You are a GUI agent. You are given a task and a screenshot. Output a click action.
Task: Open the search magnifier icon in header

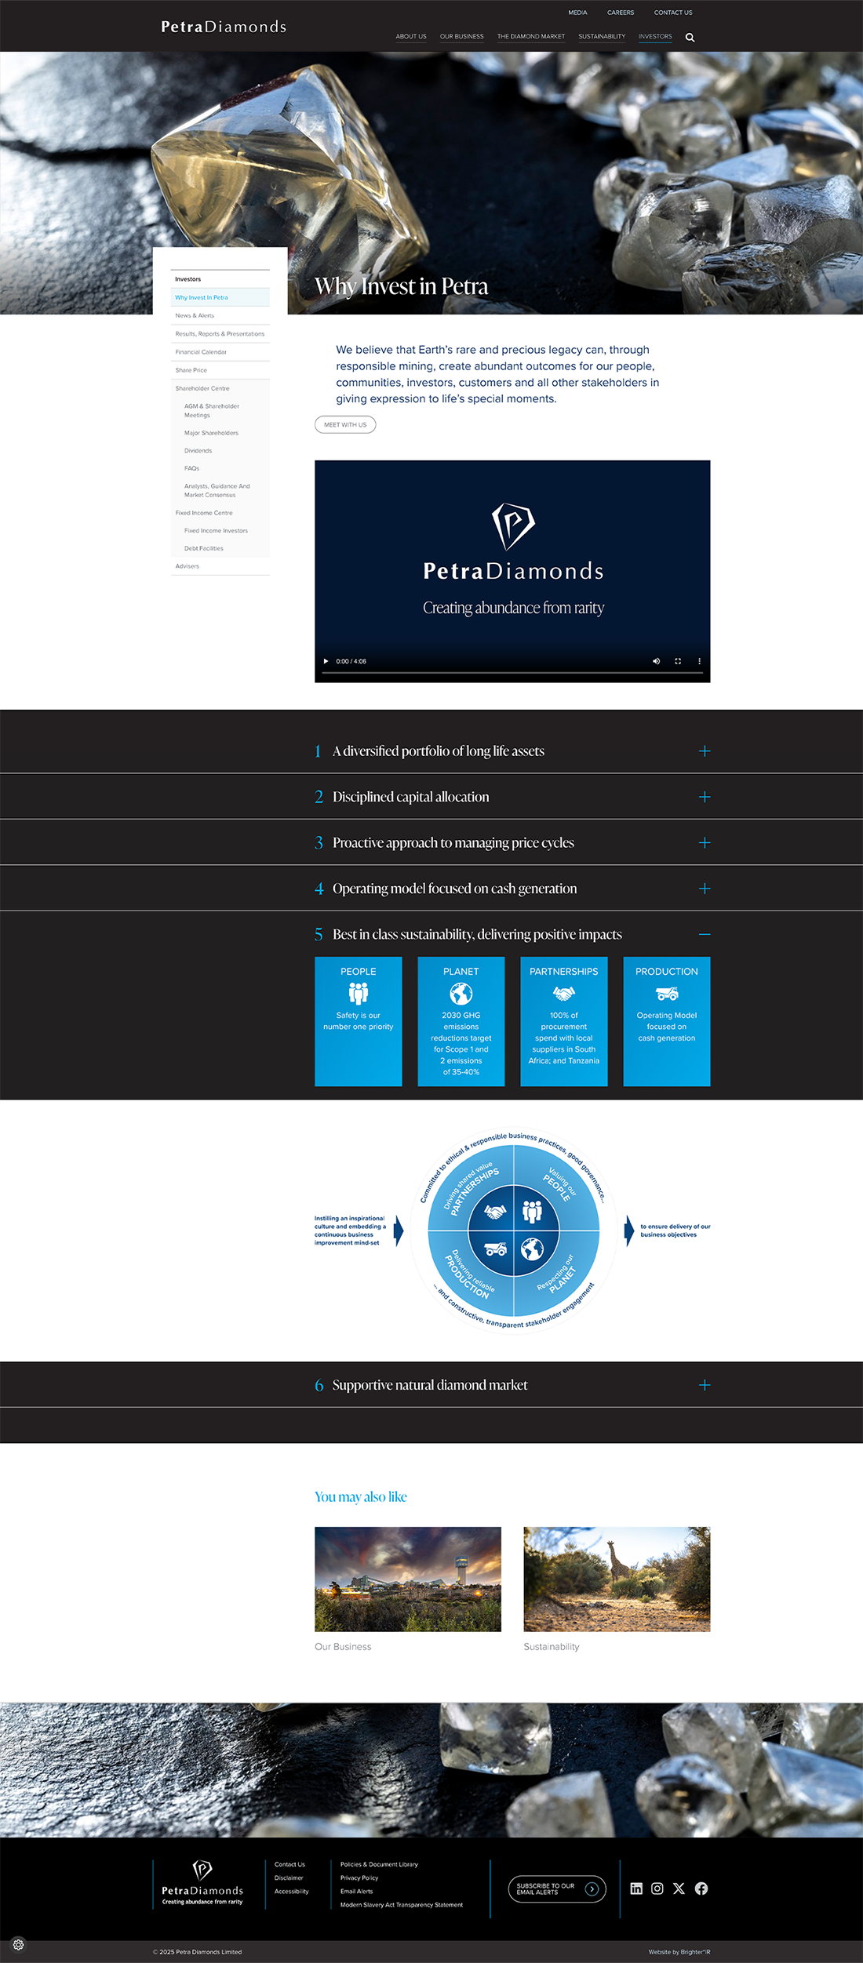[690, 38]
